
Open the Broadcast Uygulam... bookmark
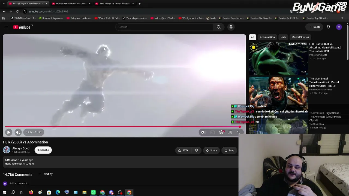point(51,18)
